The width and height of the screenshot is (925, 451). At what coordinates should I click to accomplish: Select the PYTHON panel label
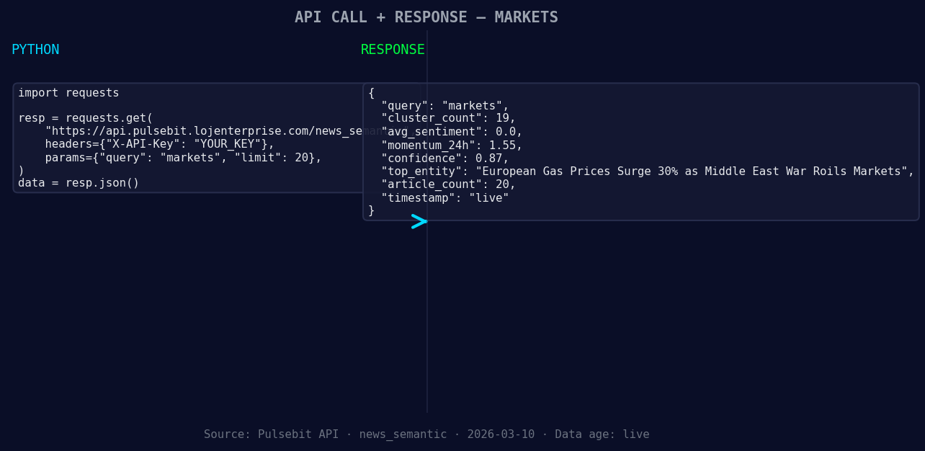click(x=35, y=49)
